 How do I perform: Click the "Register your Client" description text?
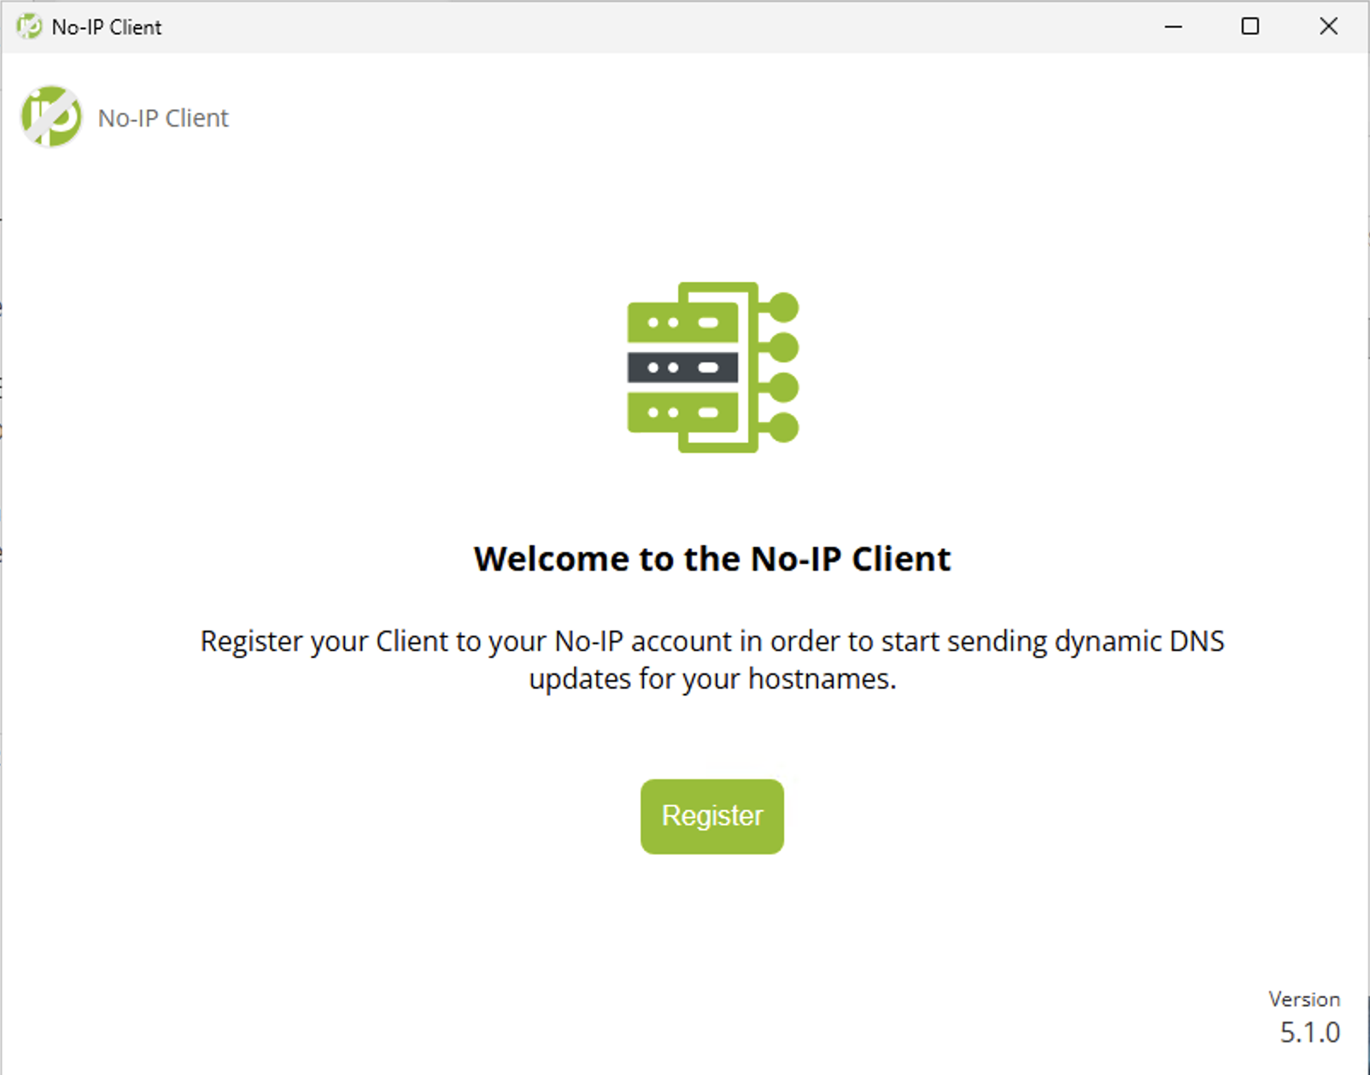(x=712, y=660)
